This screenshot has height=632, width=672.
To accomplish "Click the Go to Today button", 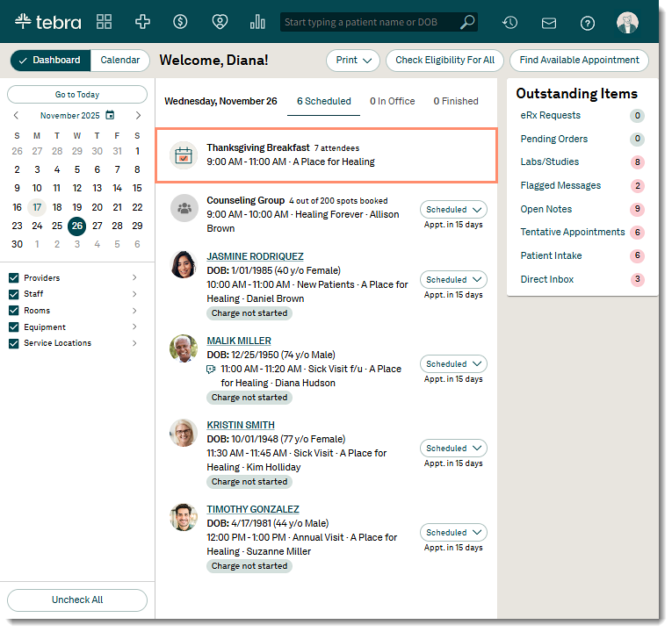I will pos(77,95).
